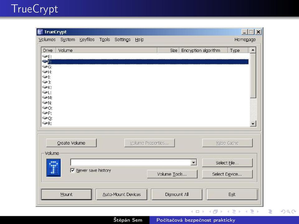Toggle Never save history checkbox
Screen dimensions: 299x224
coord(73,170)
